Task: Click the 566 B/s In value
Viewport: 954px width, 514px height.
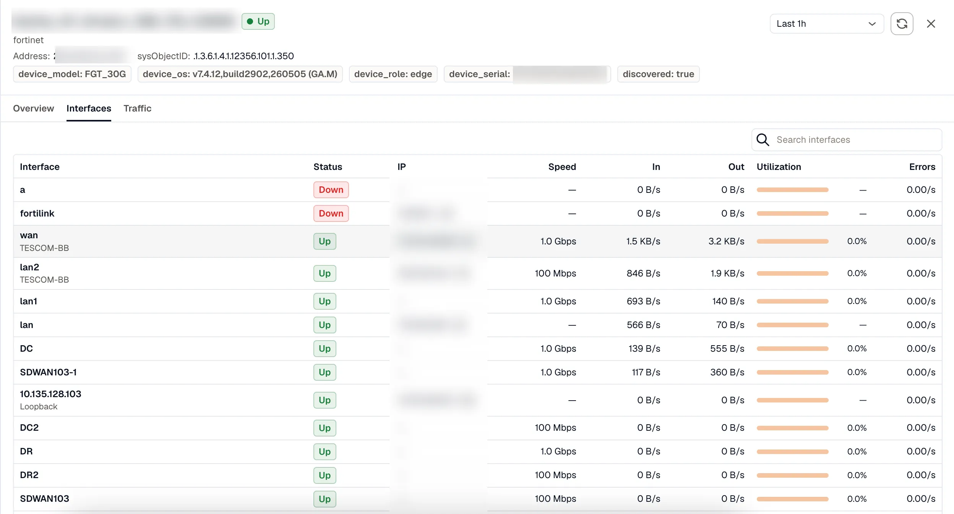Action: (643, 325)
